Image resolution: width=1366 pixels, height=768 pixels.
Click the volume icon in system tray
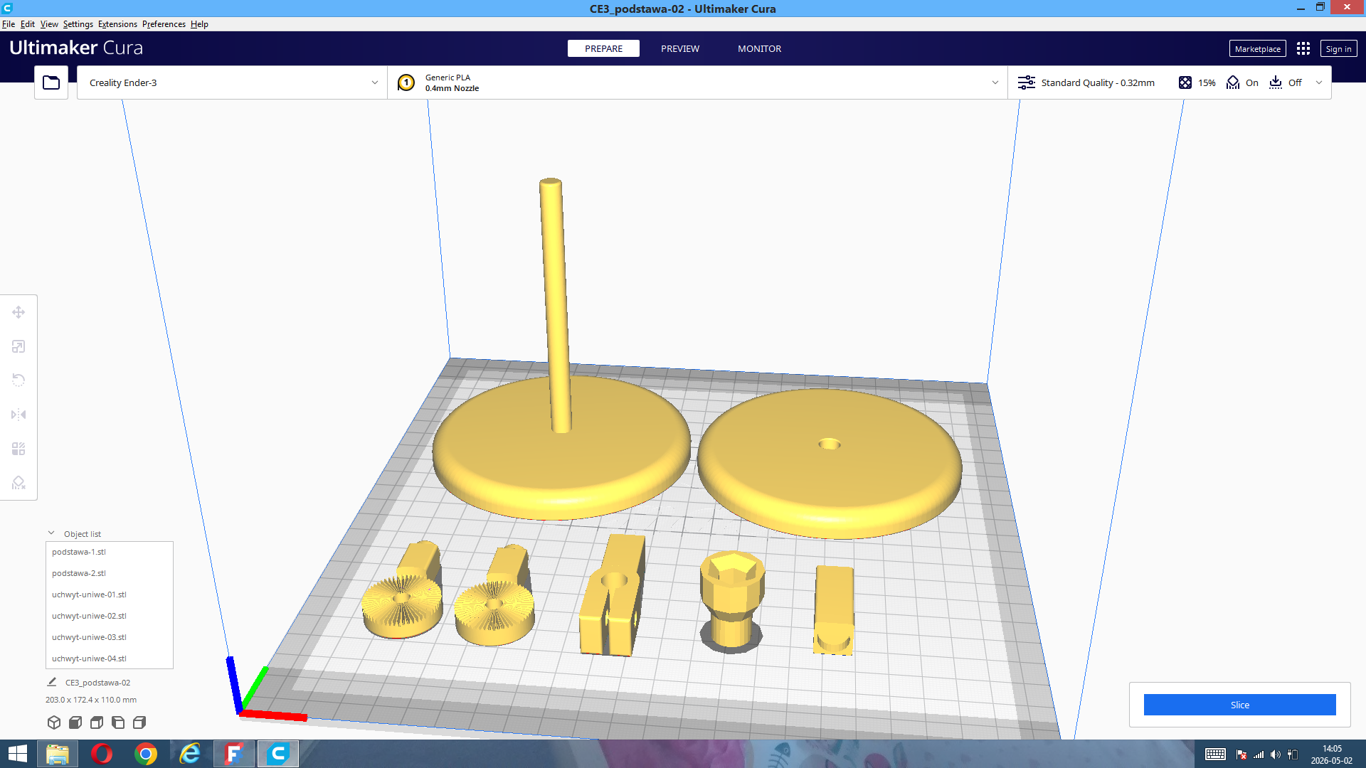(1275, 754)
